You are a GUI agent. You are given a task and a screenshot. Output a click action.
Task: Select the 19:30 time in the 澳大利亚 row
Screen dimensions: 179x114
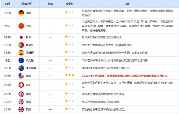[x=7, y=68]
